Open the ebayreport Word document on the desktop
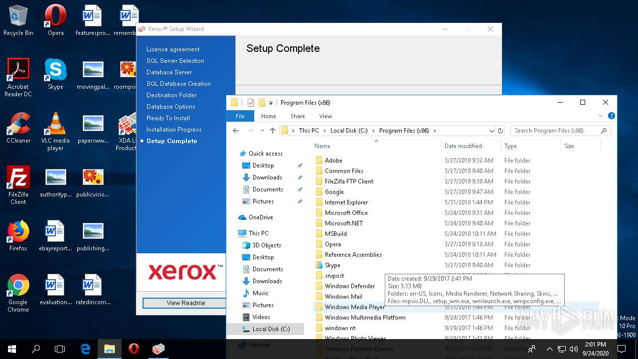 (x=55, y=236)
